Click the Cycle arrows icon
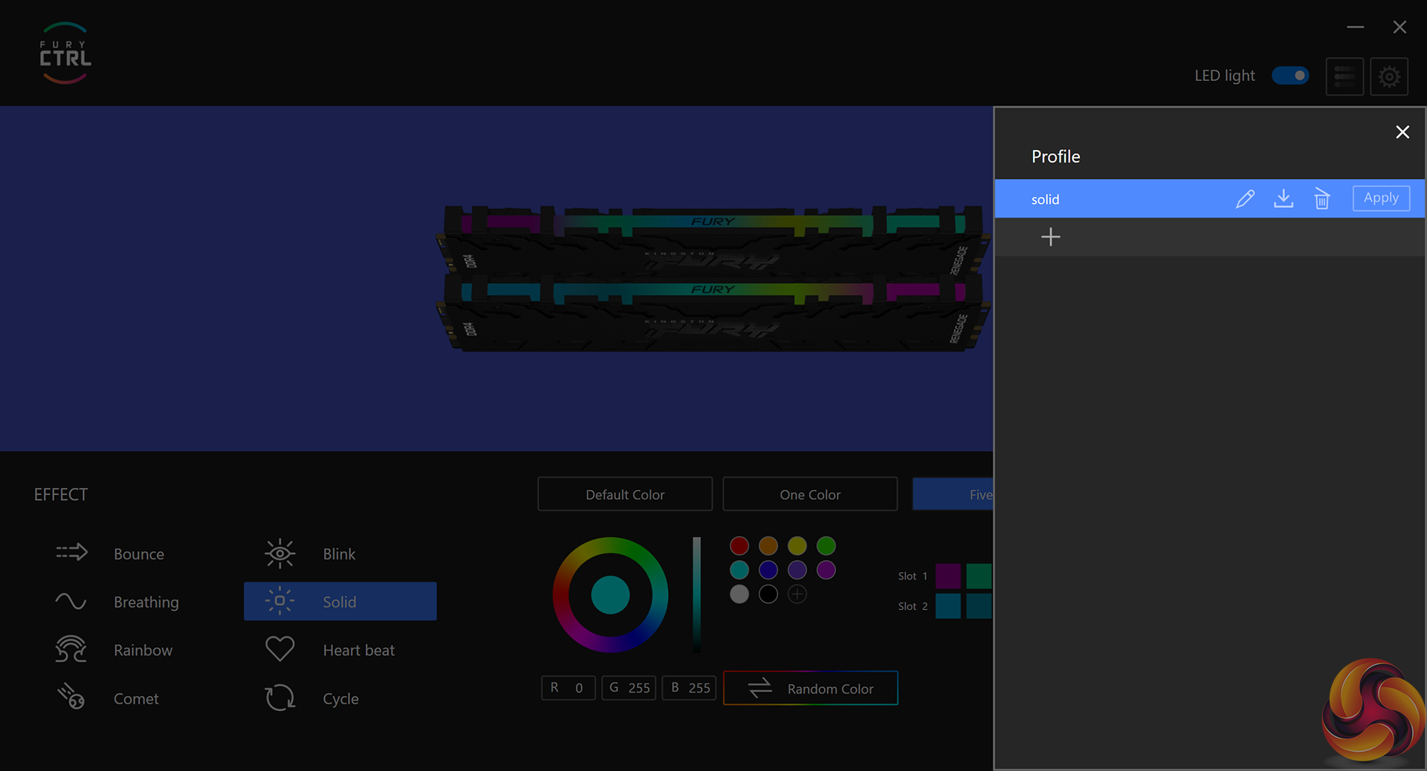The height and width of the screenshot is (771, 1427). click(x=279, y=697)
